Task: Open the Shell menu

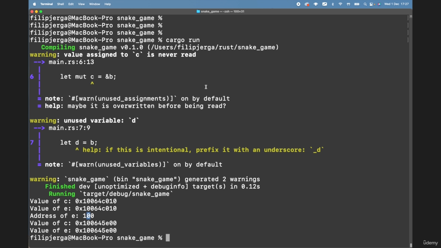Action: (x=60, y=4)
